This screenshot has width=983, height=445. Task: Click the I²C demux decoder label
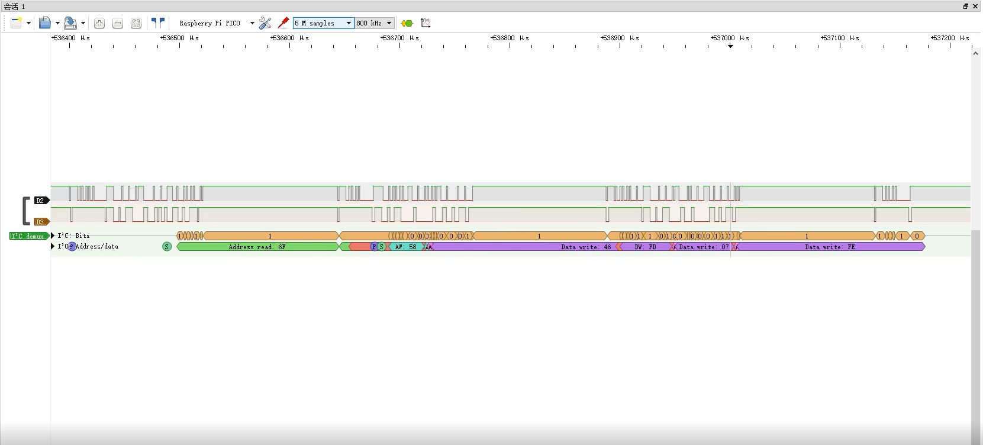(28, 236)
